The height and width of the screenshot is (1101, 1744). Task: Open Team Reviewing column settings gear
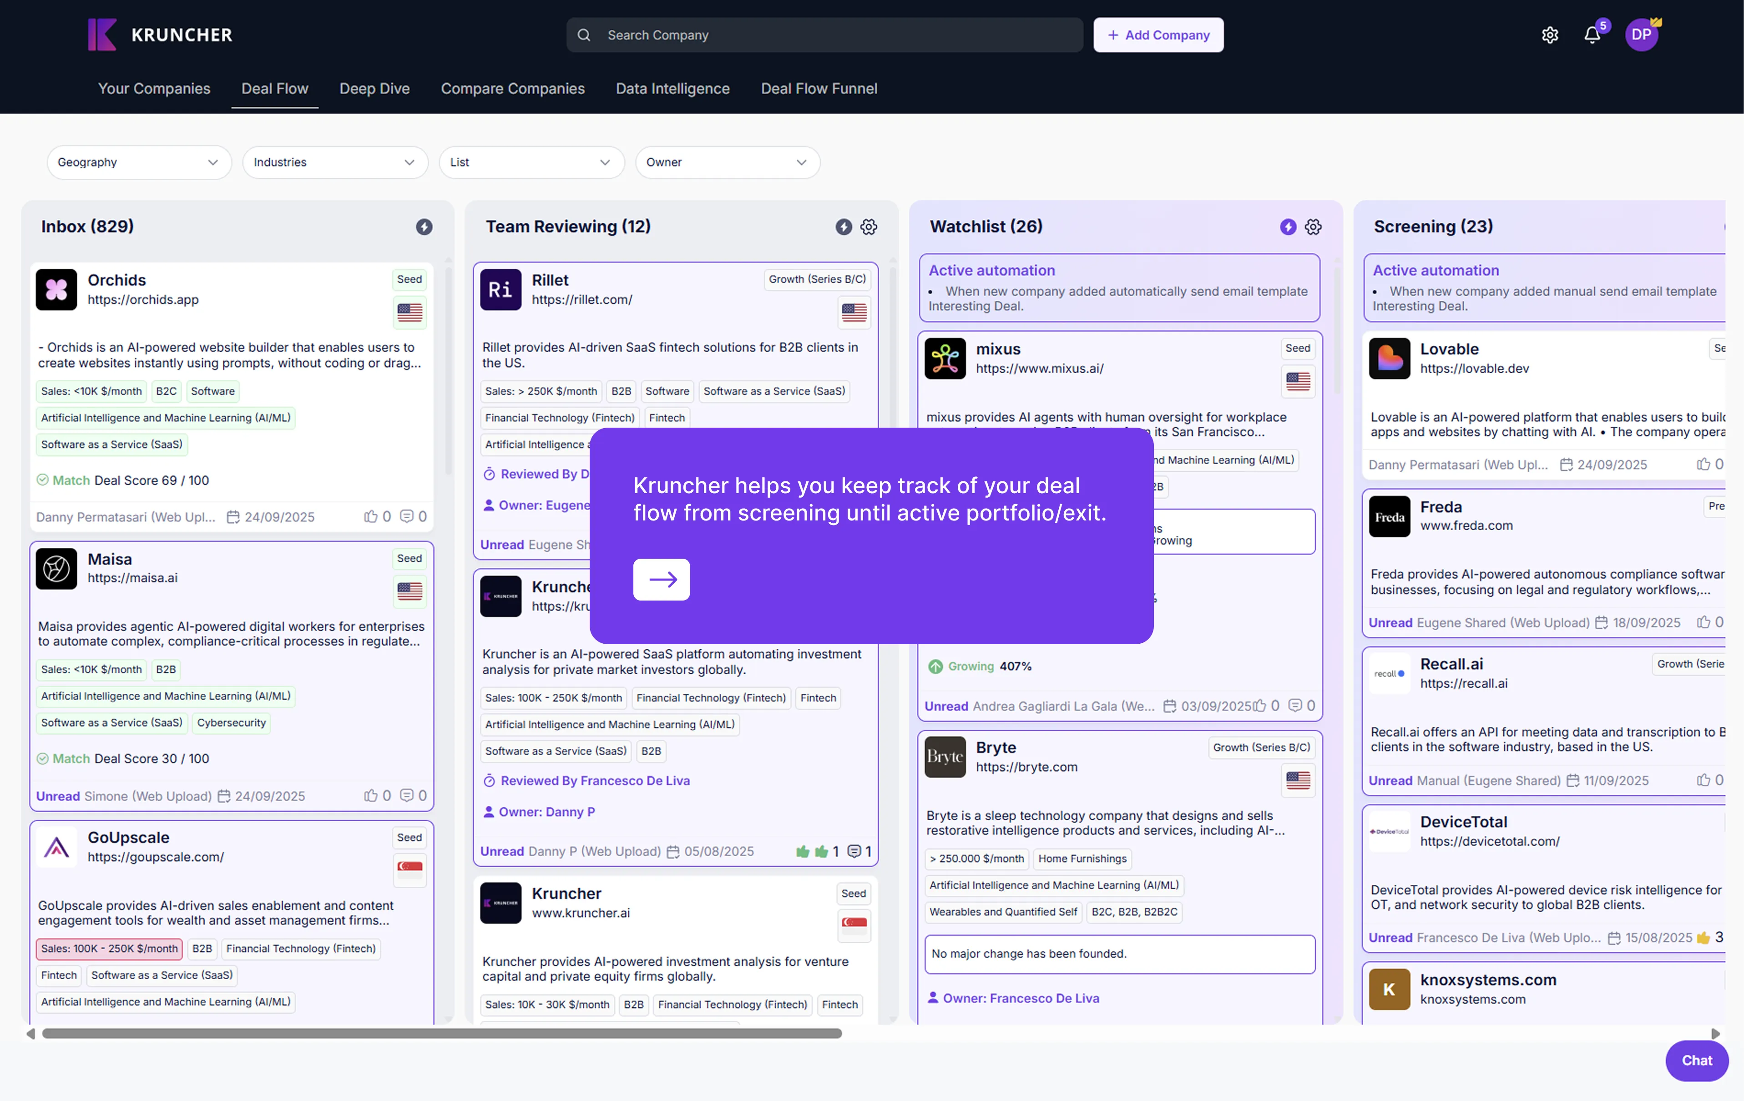869,227
